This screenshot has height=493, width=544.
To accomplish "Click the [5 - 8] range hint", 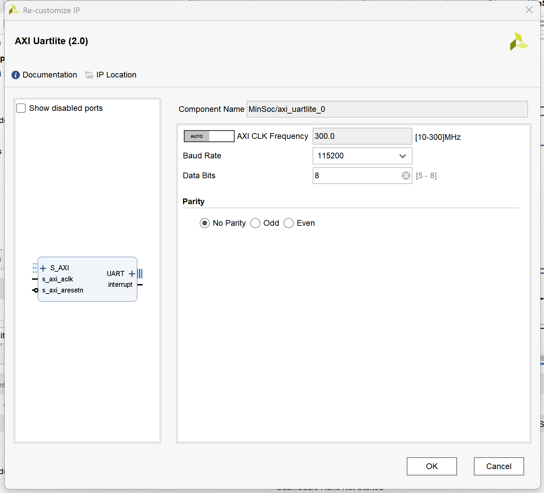I will coord(426,176).
